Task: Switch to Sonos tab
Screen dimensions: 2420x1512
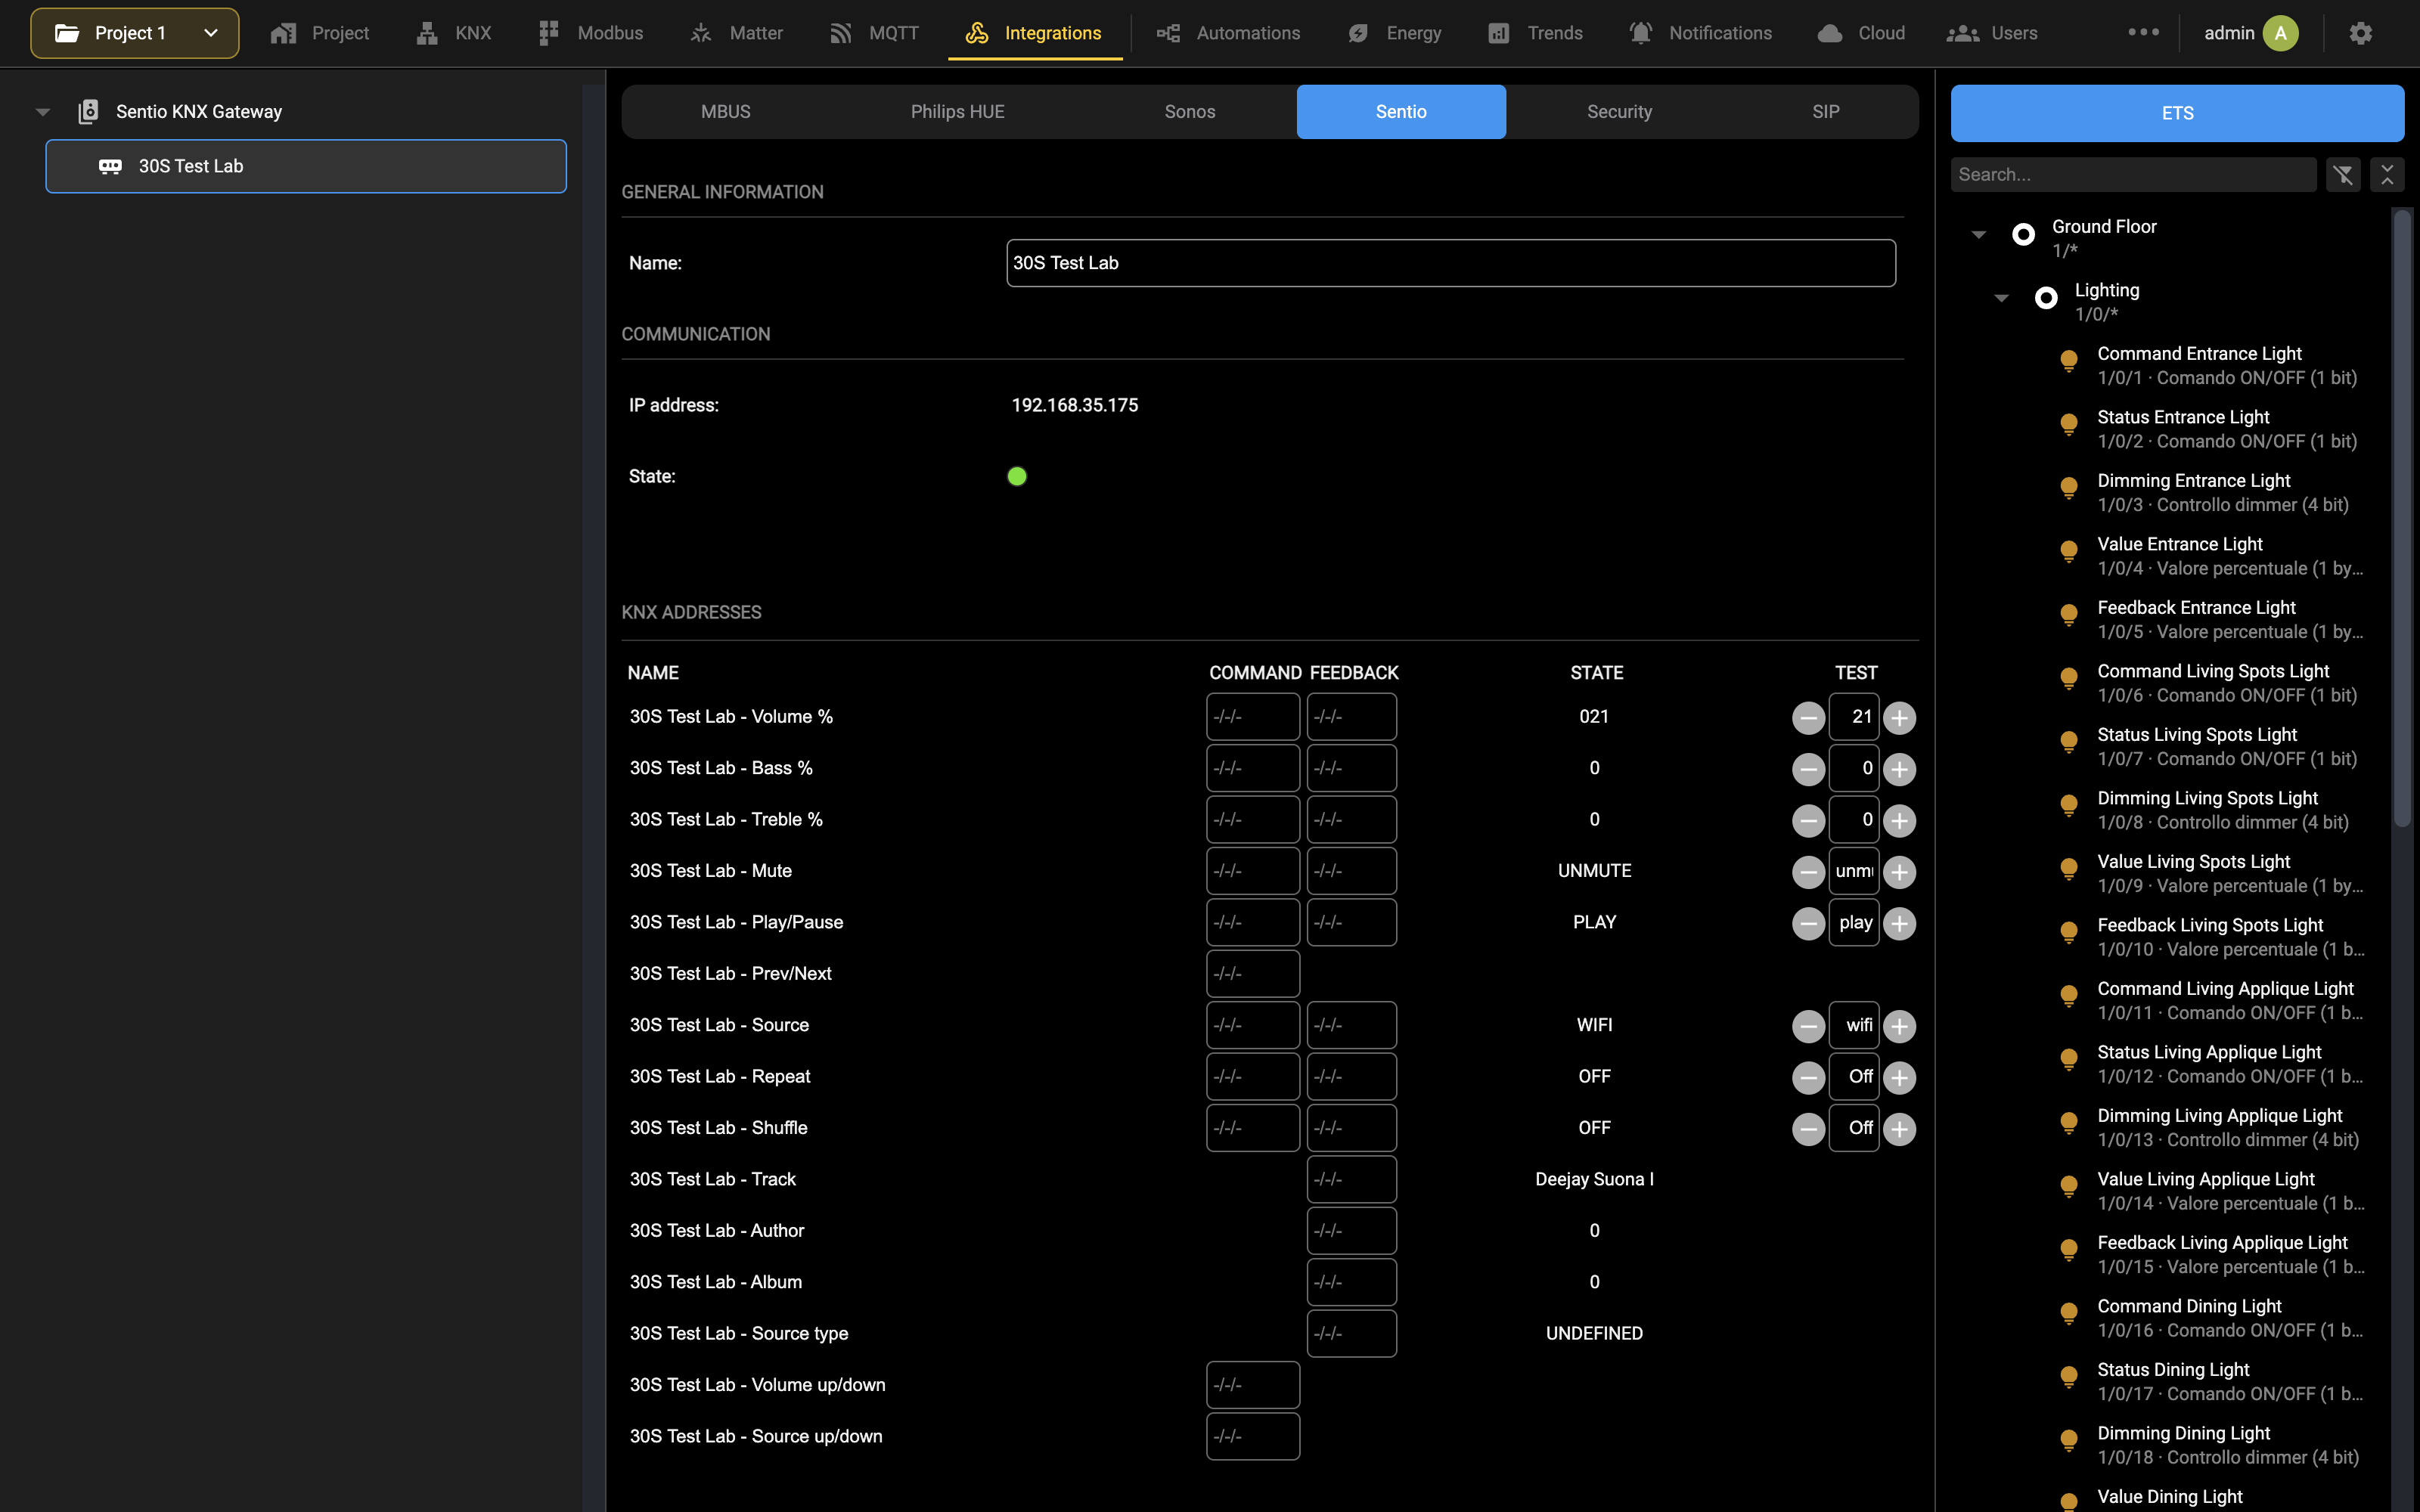Action: tap(1190, 112)
